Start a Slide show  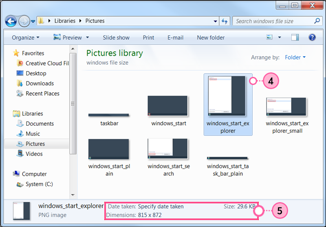pyautogui.click(x=116, y=37)
